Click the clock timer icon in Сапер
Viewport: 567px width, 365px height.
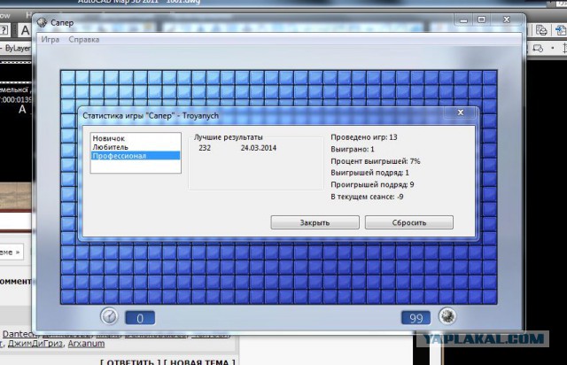point(109,316)
